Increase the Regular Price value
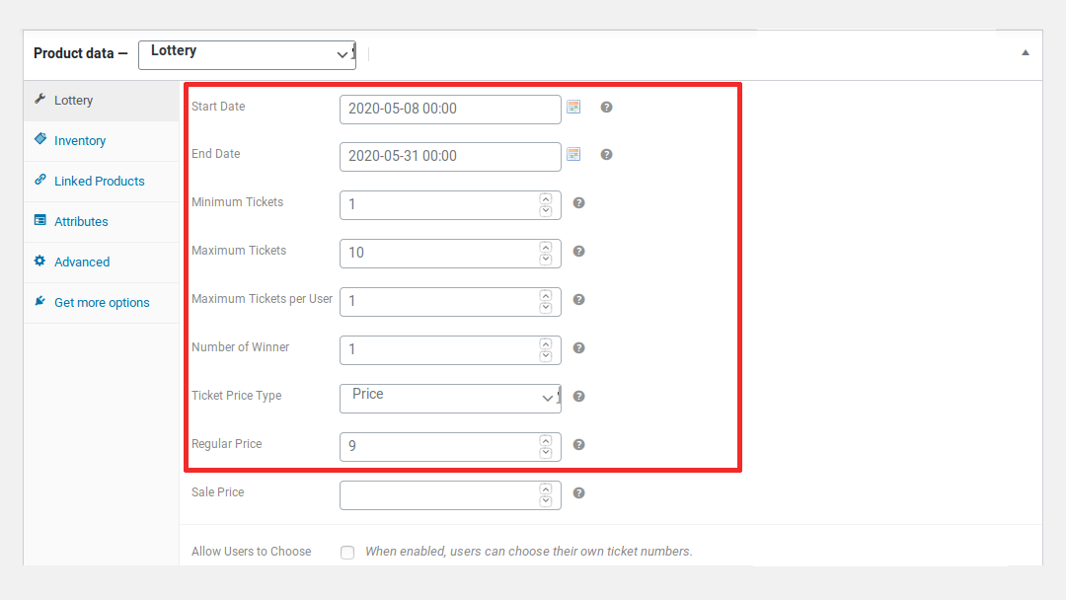1066x600 pixels. point(545,440)
